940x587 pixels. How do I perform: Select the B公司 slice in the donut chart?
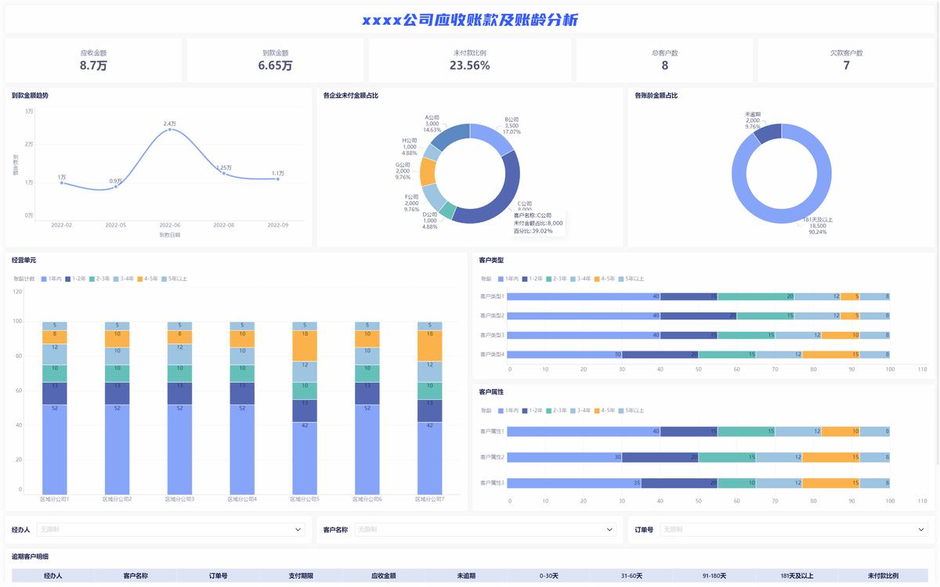coord(492,137)
